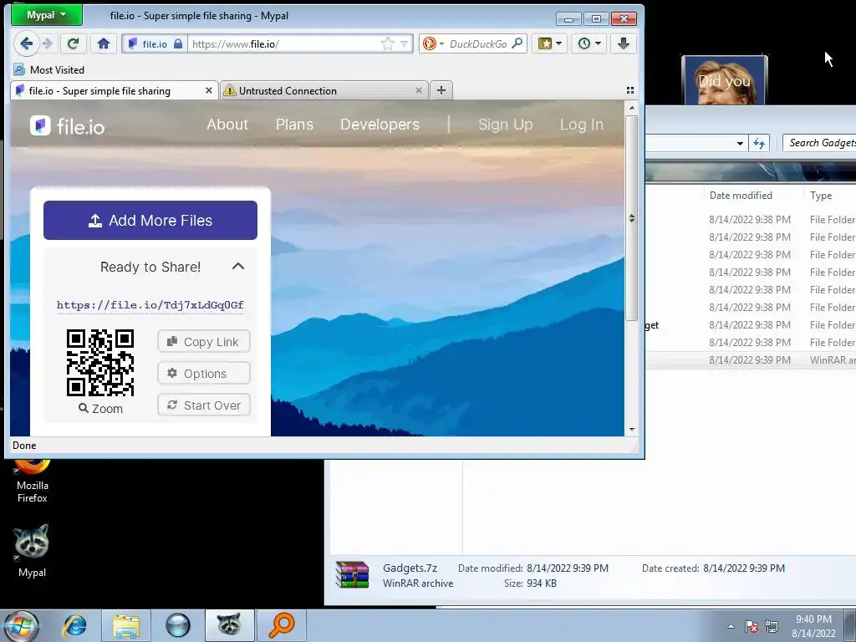Open the history clock toolbar button

coord(589,43)
